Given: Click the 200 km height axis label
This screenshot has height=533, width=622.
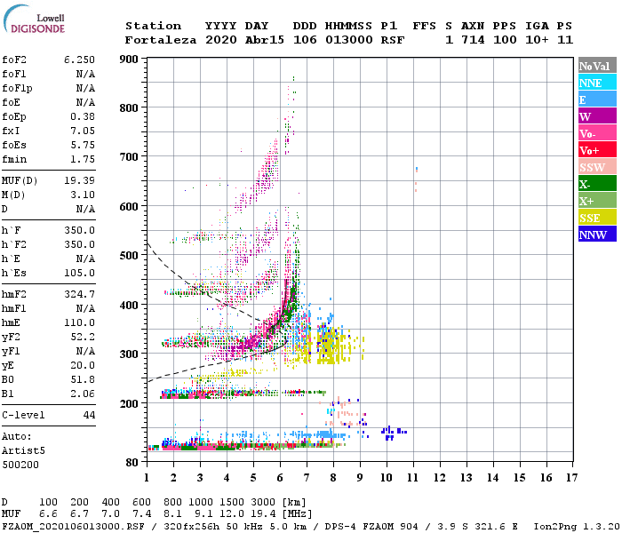Looking at the screenshot, I should tap(129, 403).
